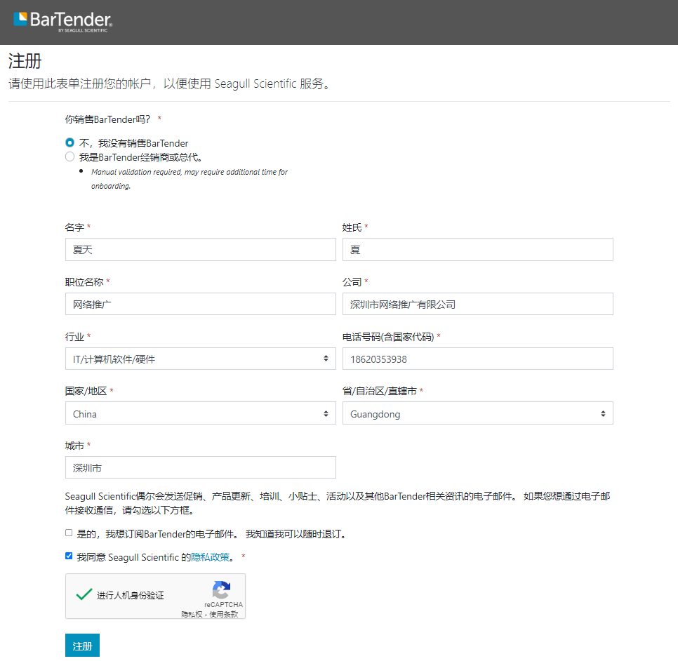Click the '电话号码(含国家代码)' field label
Image resolution: width=678 pixels, height=661 pixels.
(x=388, y=337)
